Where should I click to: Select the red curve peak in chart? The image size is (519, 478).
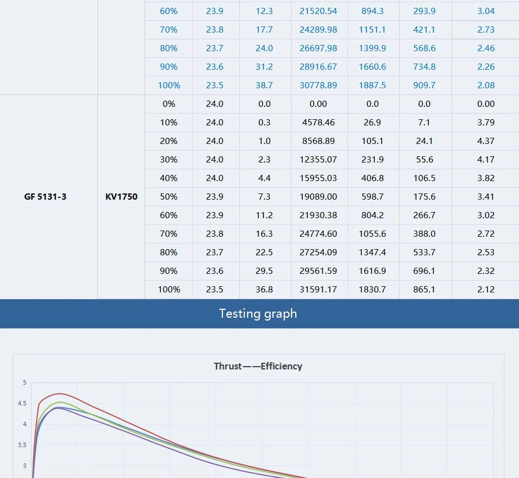[59, 394]
